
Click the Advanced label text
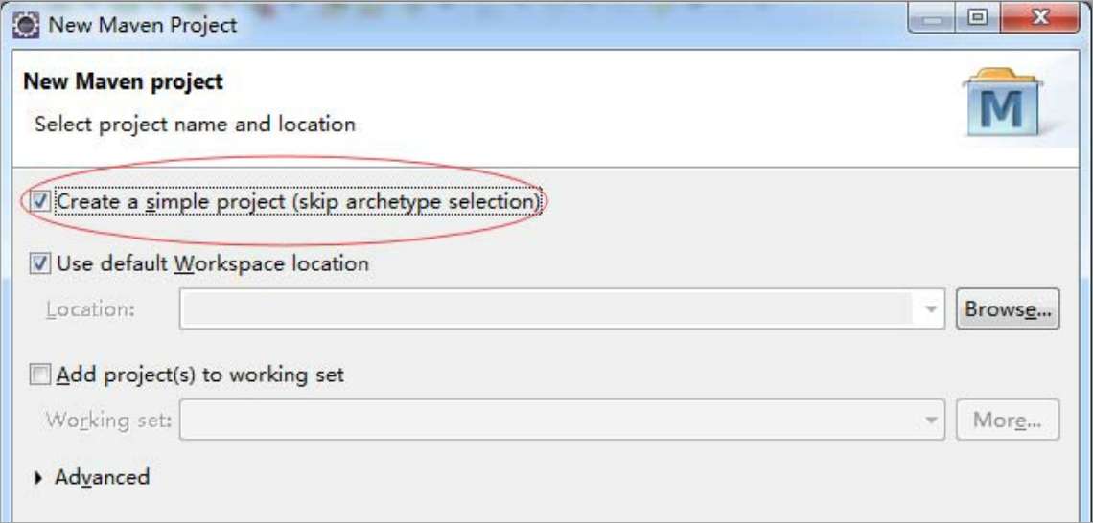point(102,477)
